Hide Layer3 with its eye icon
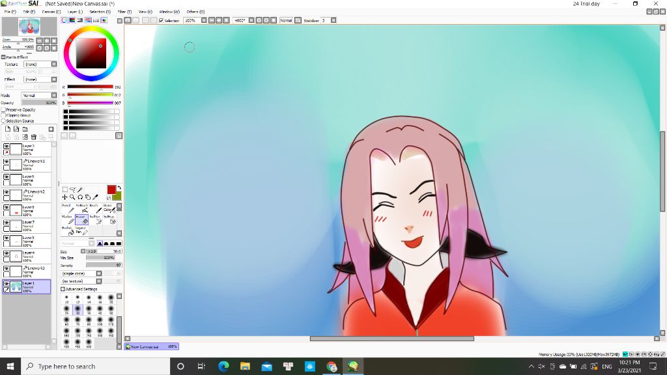Screen dimensions: 667x375 click(6, 146)
